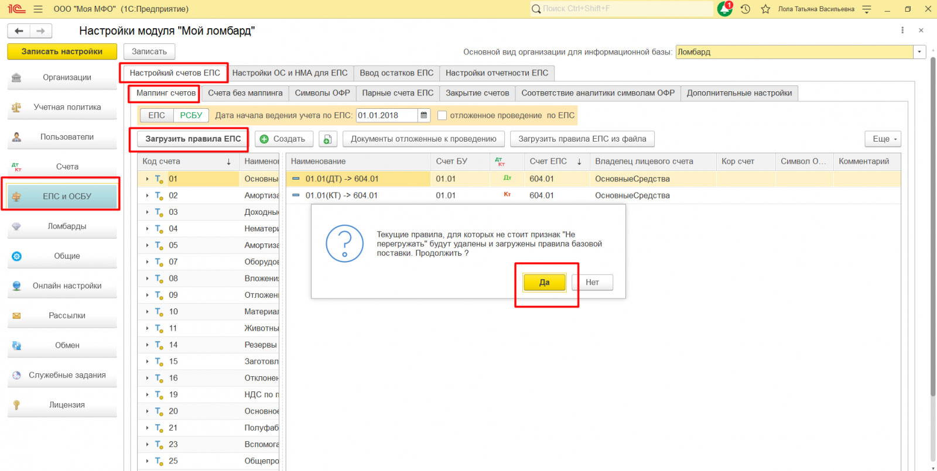Click the Рассылки envelope icon

pos(16,316)
